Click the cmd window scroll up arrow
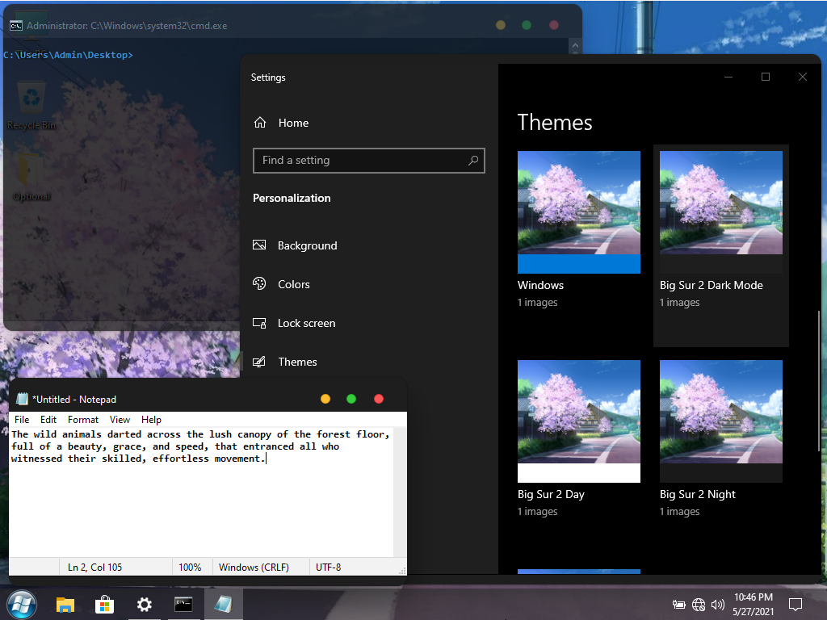 [x=575, y=45]
